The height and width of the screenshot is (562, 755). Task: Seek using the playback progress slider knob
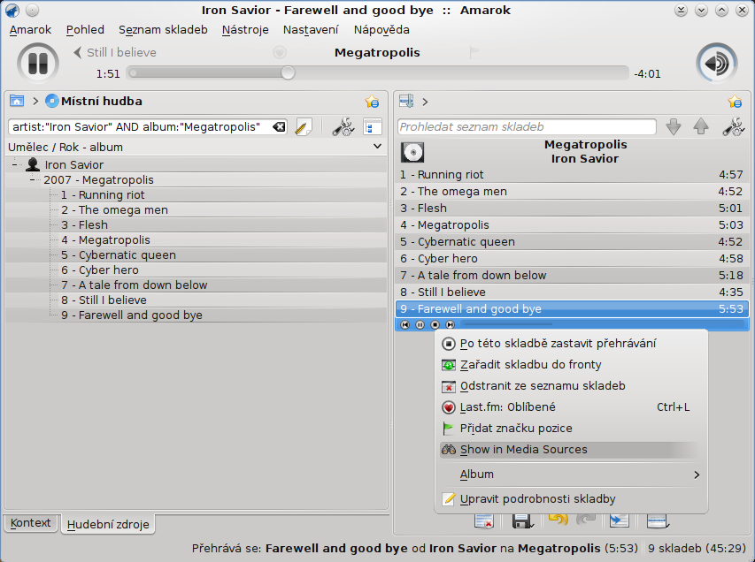(x=288, y=73)
